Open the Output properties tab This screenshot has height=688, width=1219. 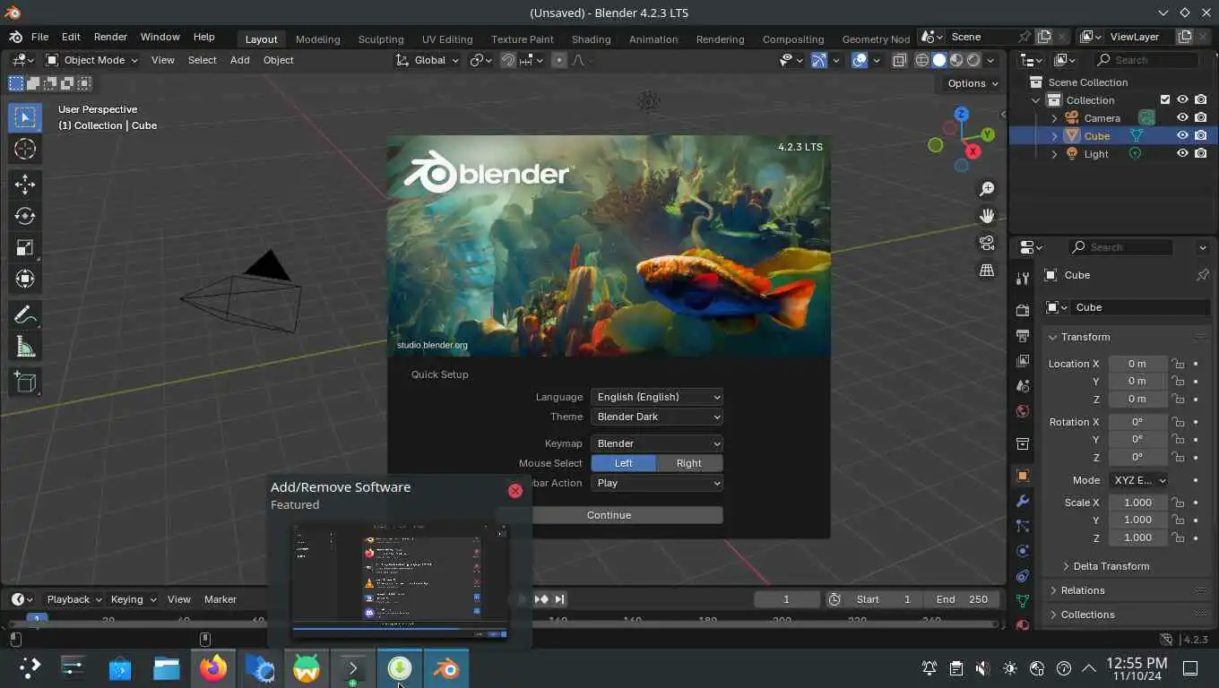pyautogui.click(x=1023, y=336)
